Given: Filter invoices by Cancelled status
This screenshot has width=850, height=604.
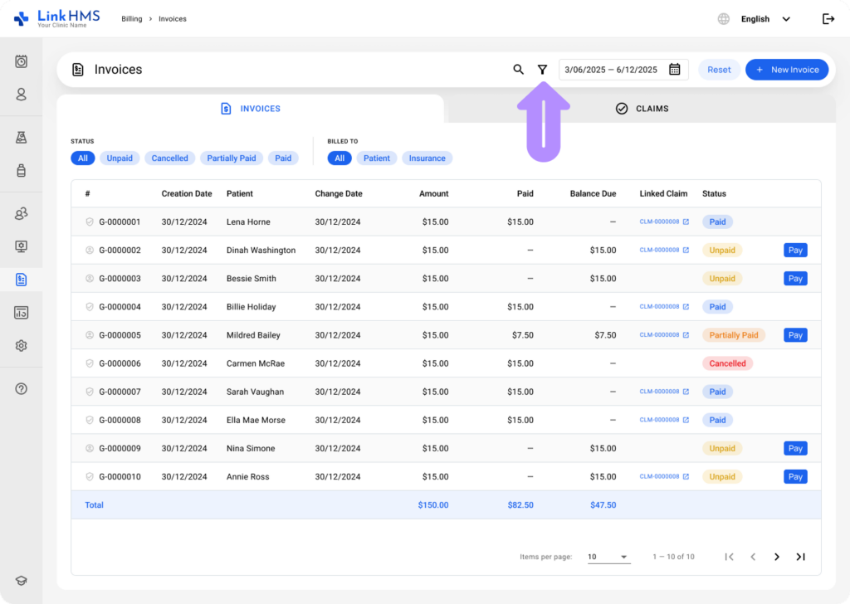Looking at the screenshot, I should click(169, 158).
